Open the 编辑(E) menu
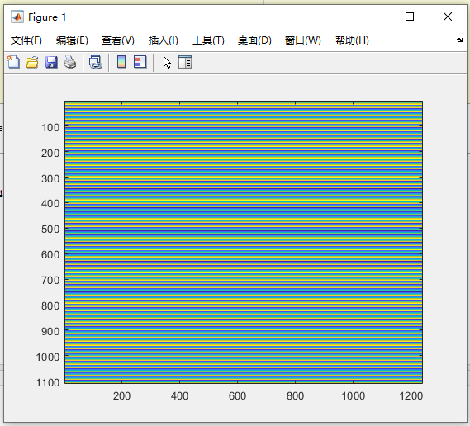Screen dimensions: 470x426 click(x=72, y=40)
